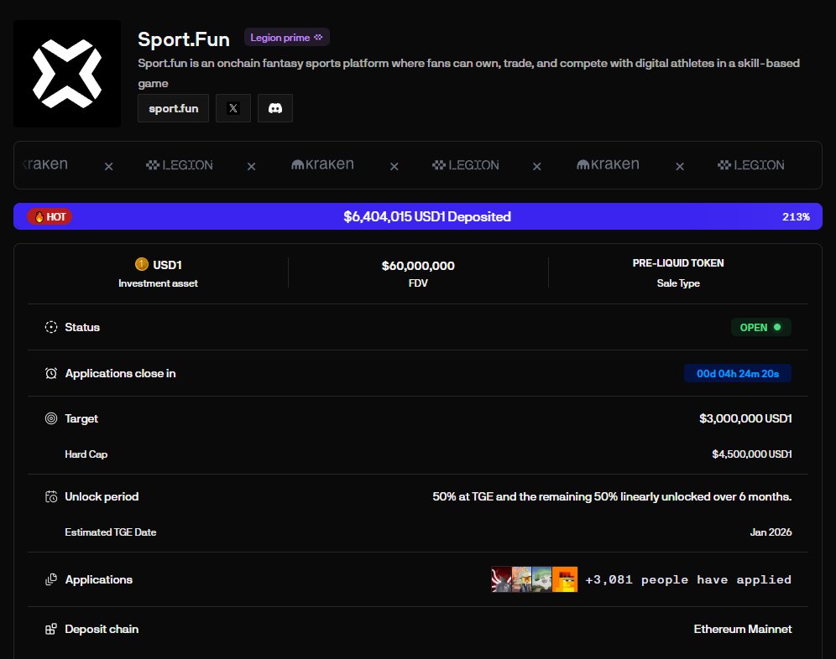Click the Unlock period calendar icon
The width and height of the screenshot is (836, 659).
51,496
